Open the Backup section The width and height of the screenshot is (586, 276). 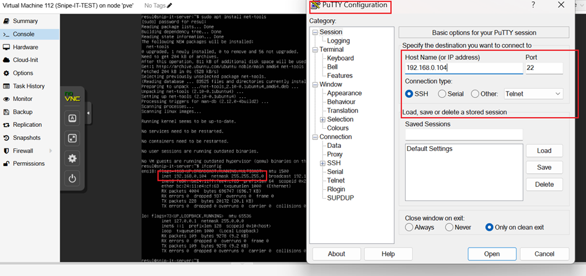(22, 112)
